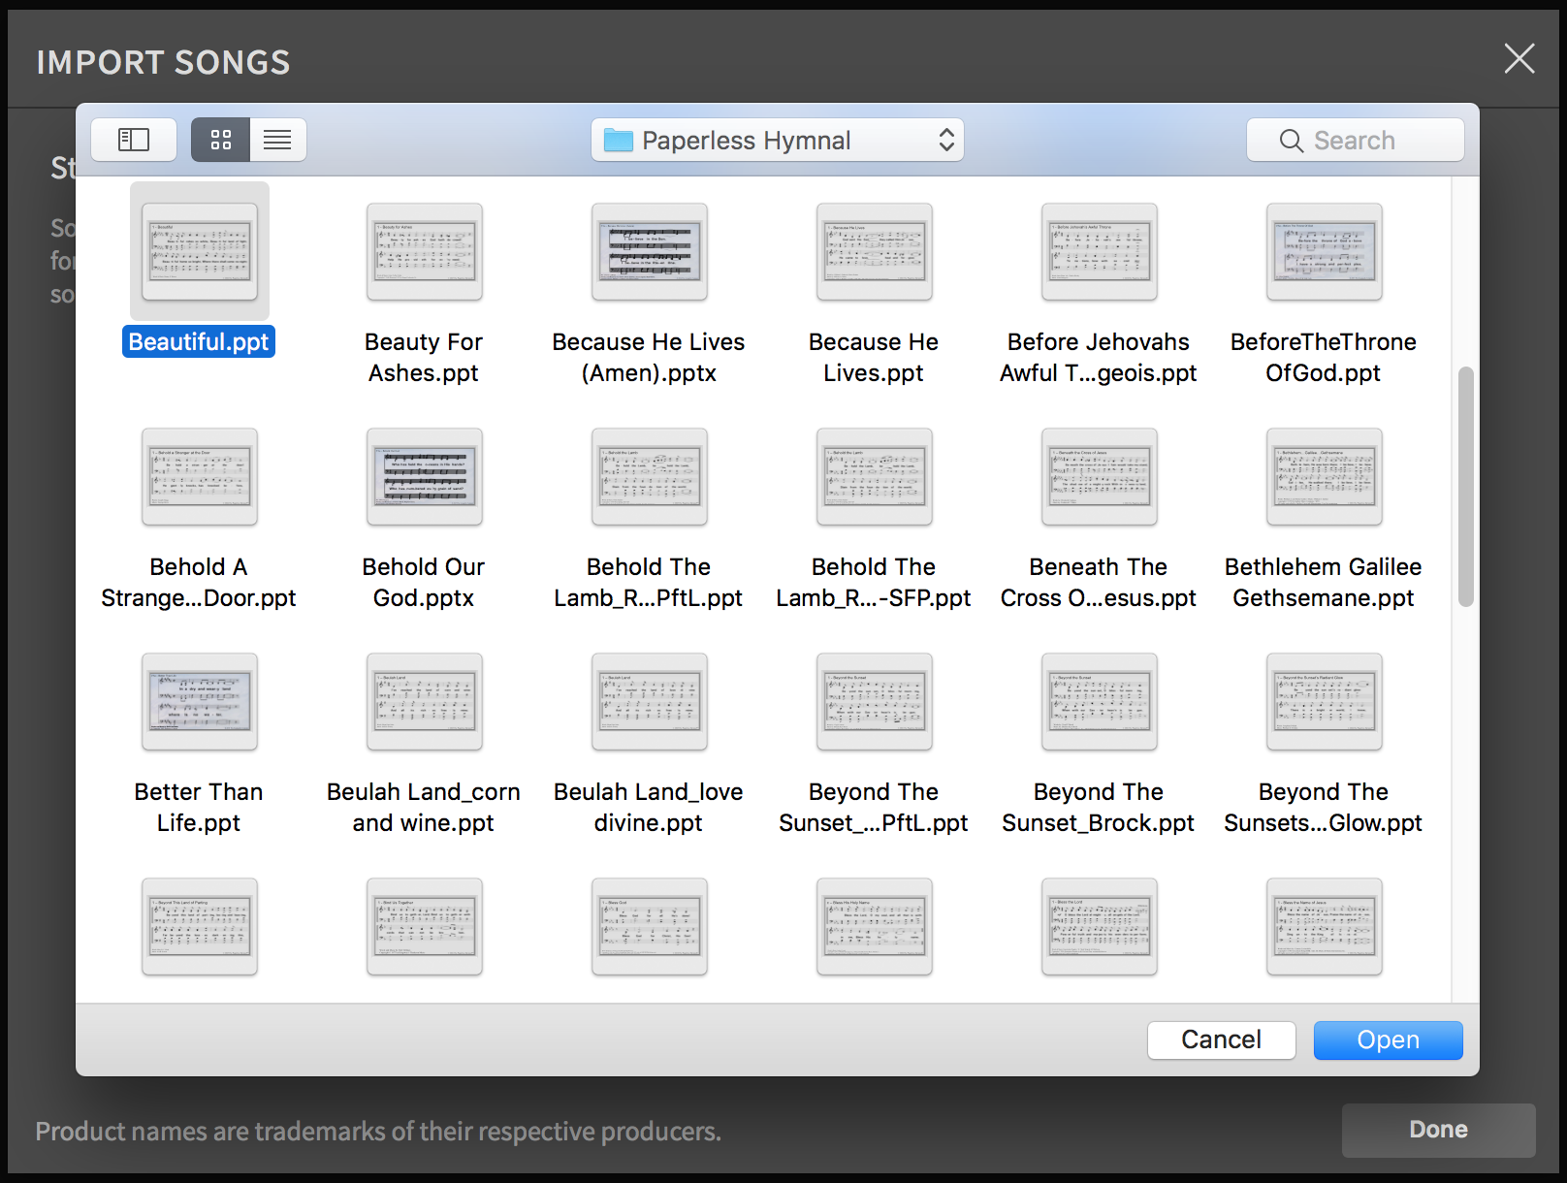
Task: Select the Better Than Life.ppt file
Action: [200, 702]
